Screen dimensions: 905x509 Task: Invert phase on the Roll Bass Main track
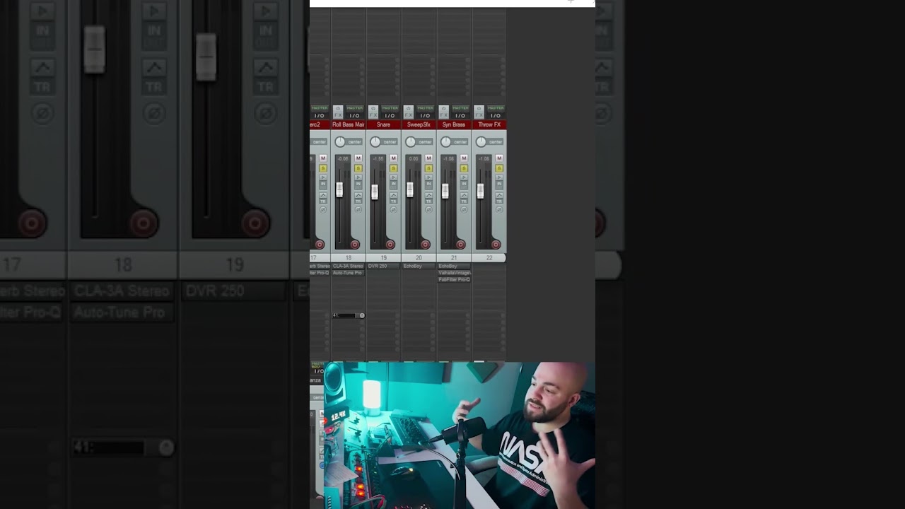point(358,209)
